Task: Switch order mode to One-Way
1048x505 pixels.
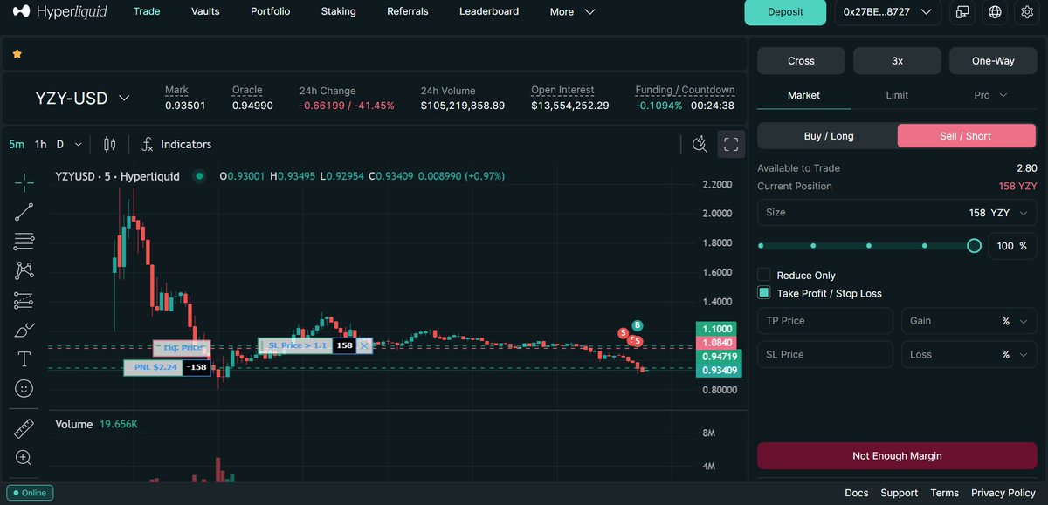Action: (x=993, y=61)
